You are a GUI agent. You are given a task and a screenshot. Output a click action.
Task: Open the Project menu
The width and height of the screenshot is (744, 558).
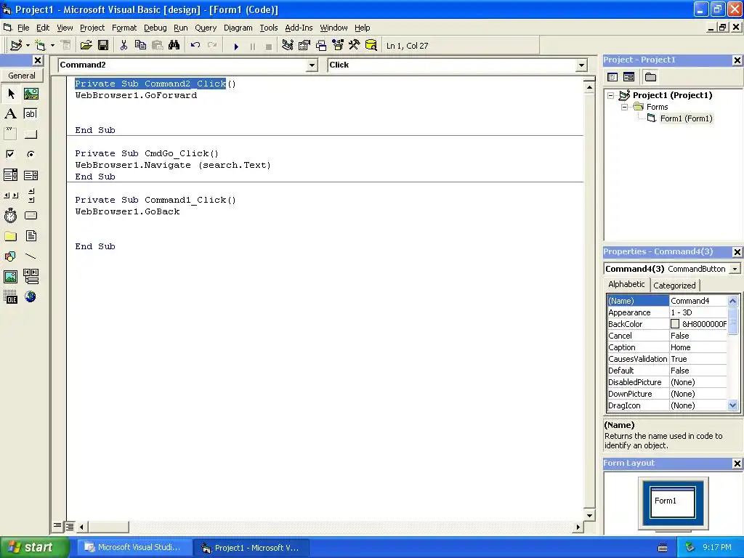92,28
